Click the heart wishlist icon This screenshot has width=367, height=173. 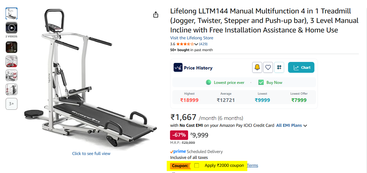pos(268,67)
